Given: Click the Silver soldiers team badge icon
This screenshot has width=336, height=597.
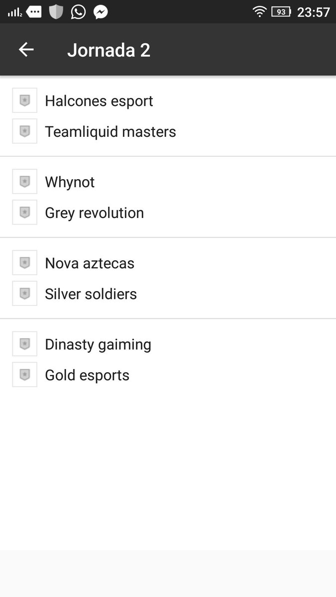Looking at the screenshot, I should 25,294.
